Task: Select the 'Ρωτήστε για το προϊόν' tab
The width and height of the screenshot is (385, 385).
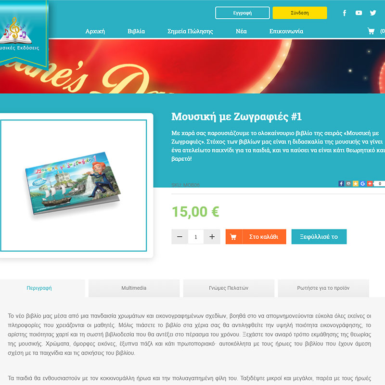Action: (x=323, y=288)
